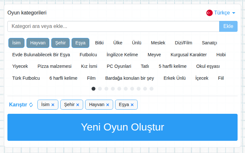Viewport: 245px width, 153px height.
Task: Select the 5 harfli kelime category
Action: (172, 66)
